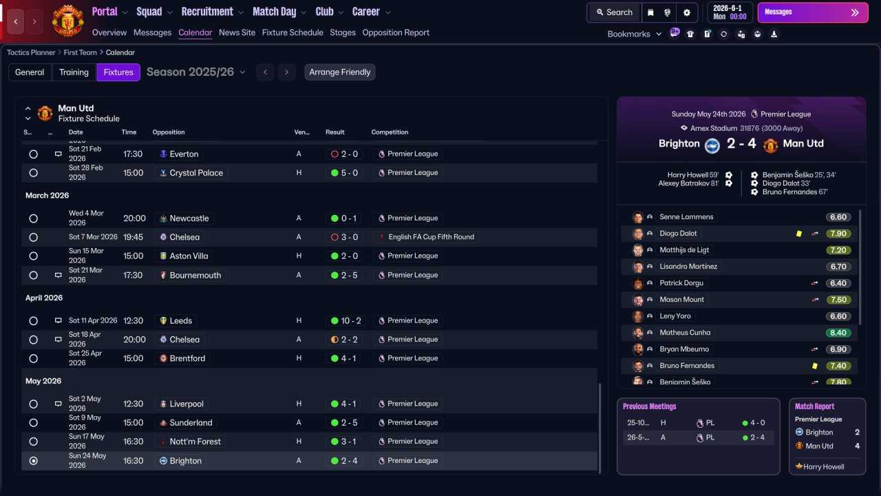The image size is (881, 496).
Task: Select the radio button for the Brentford fixture
Action: click(x=33, y=358)
